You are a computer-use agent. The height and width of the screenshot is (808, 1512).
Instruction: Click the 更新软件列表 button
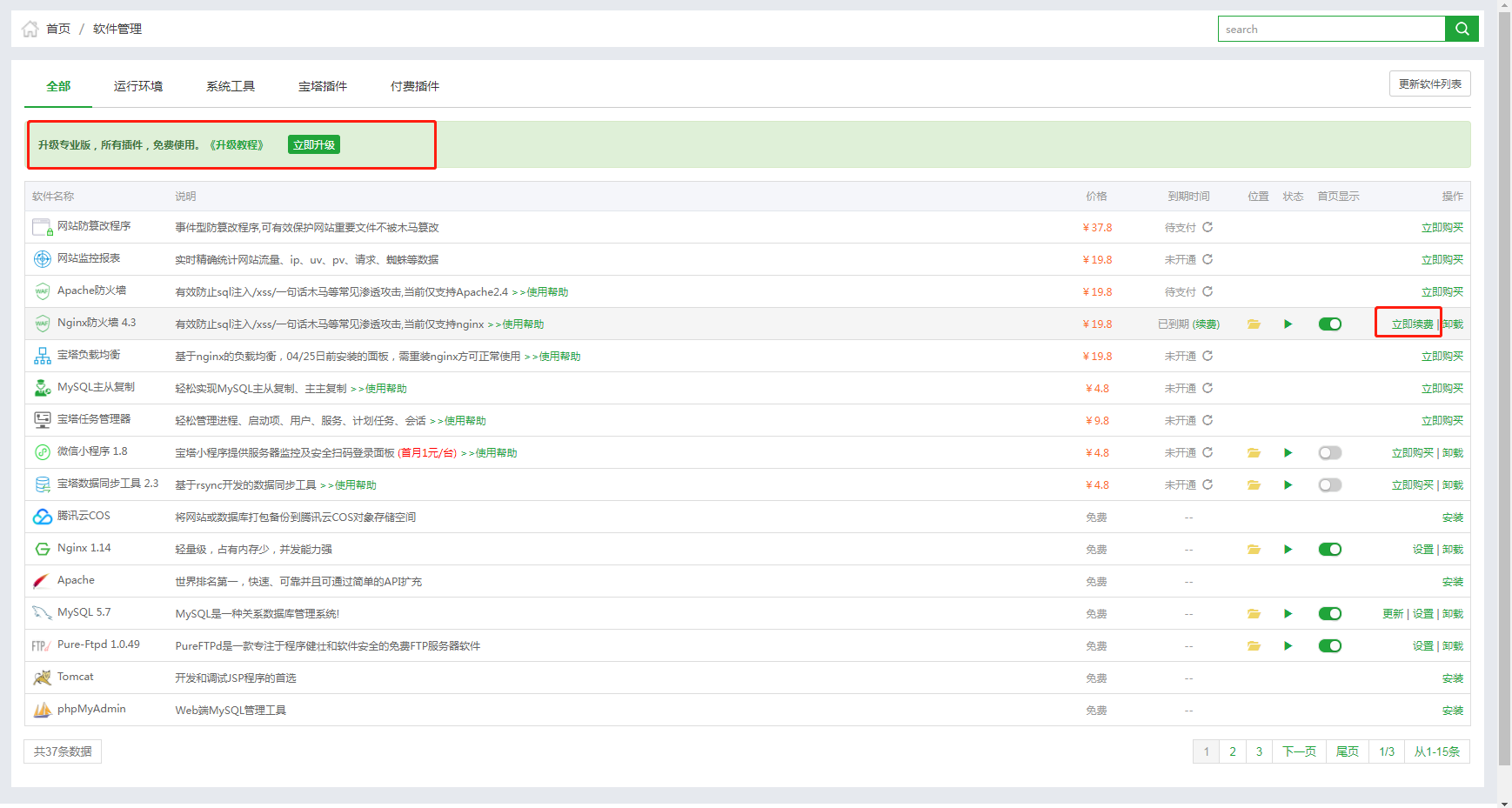click(x=1430, y=83)
